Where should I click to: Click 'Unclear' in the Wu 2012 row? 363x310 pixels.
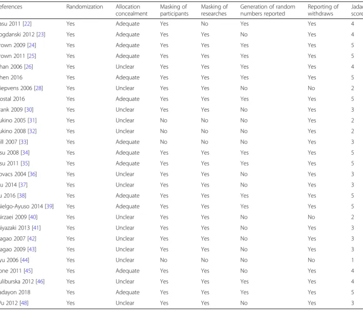[125, 303]
